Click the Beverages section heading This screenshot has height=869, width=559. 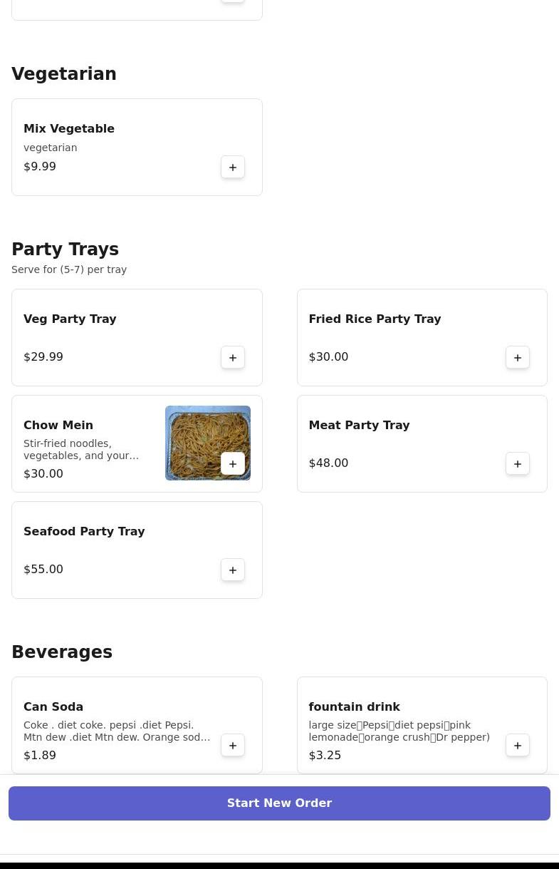[62, 652]
